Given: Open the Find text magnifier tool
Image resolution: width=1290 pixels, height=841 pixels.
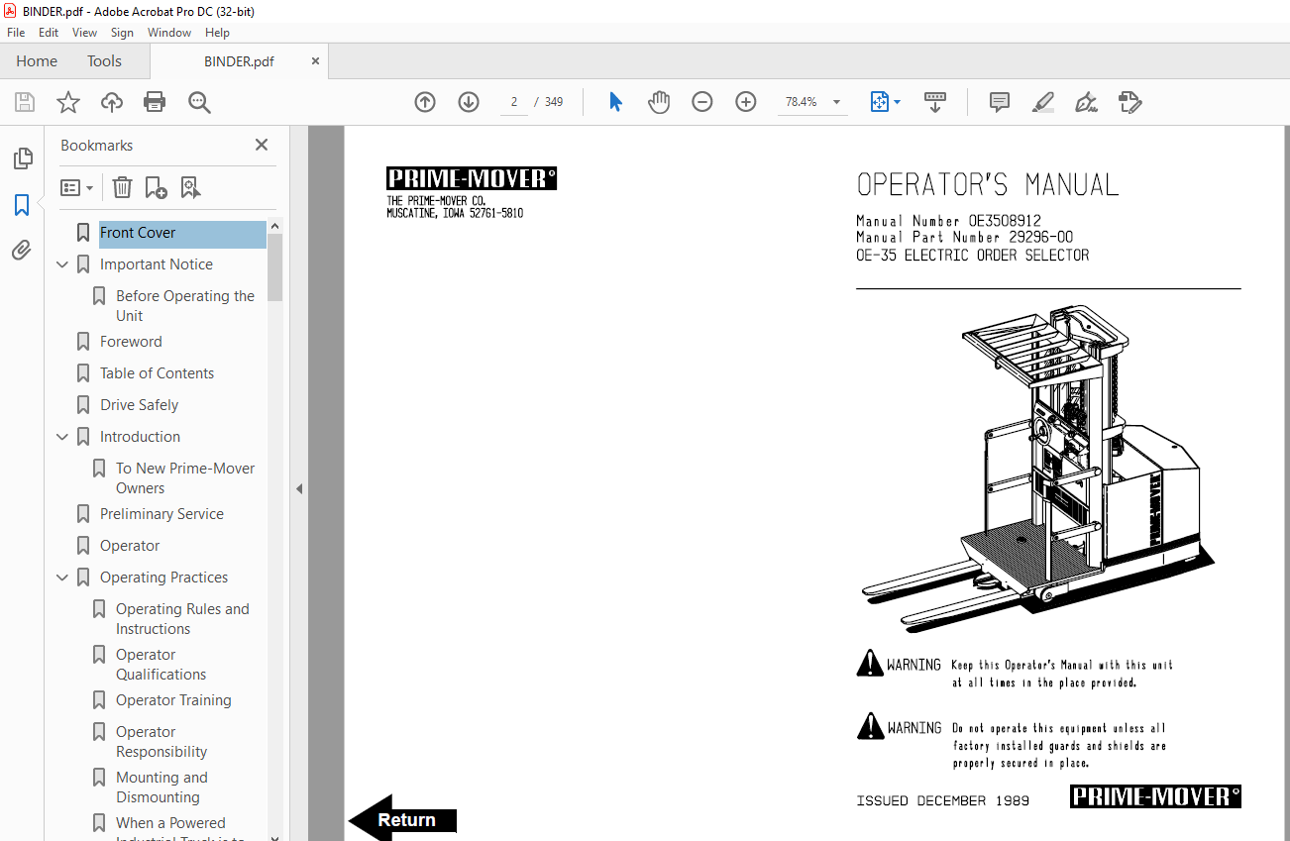Looking at the screenshot, I should tap(199, 102).
